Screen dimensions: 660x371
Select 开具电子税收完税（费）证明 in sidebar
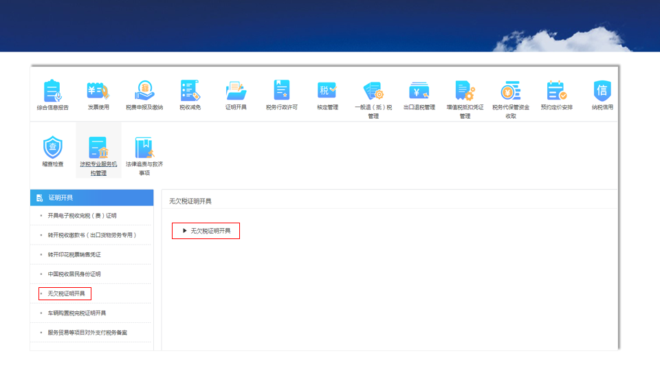82,216
